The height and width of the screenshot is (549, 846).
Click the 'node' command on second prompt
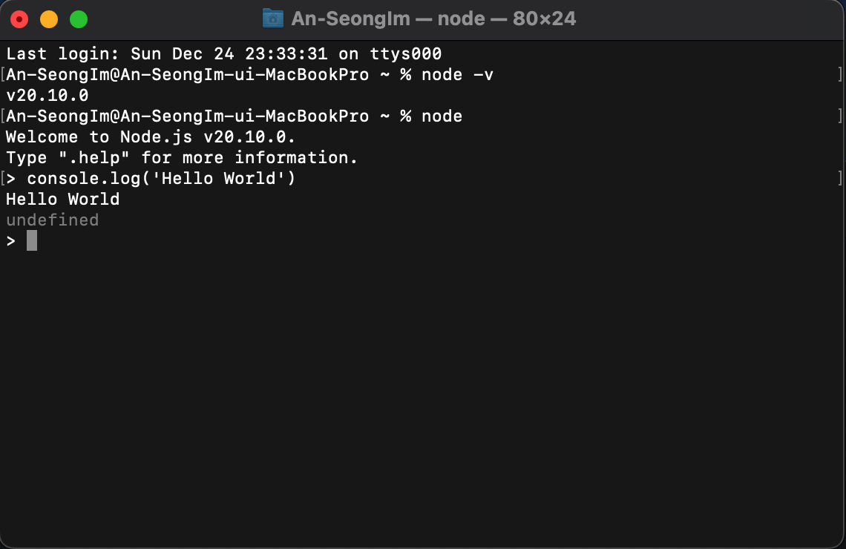pyautogui.click(x=442, y=116)
